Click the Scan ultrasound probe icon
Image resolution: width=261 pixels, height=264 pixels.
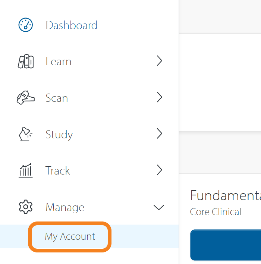point(26,98)
